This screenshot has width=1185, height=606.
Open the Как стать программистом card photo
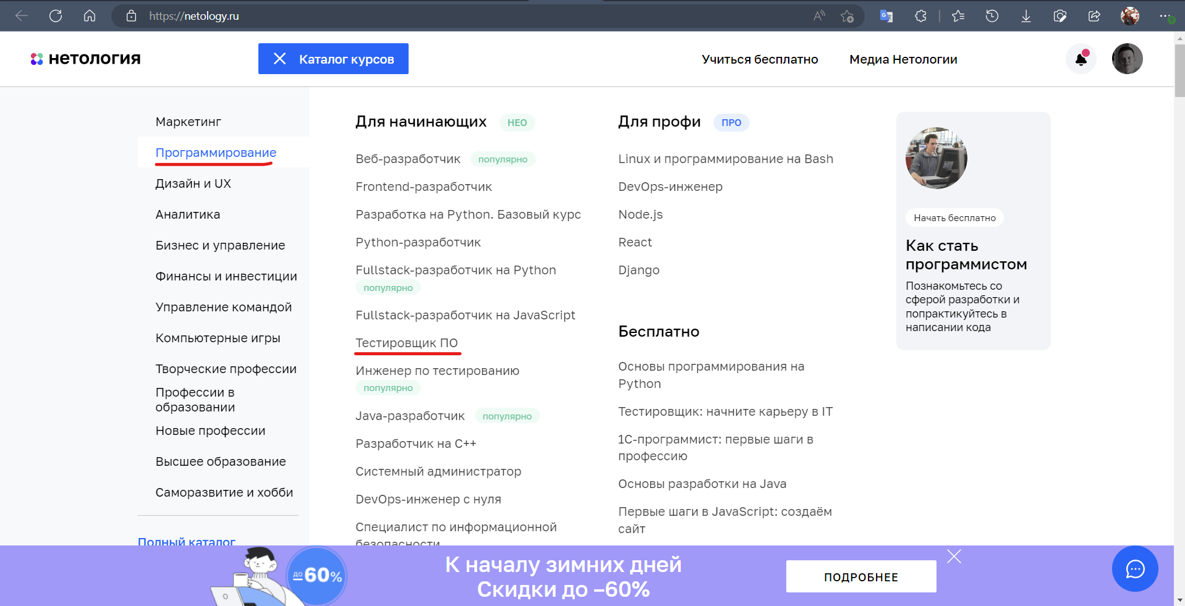[x=937, y=158]
